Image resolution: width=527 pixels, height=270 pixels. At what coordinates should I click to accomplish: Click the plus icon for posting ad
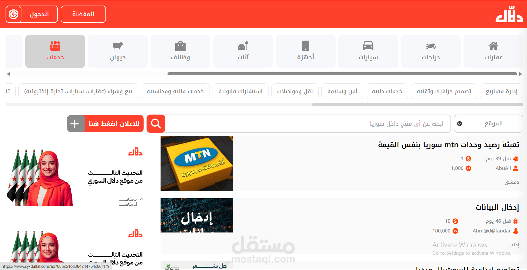click(x=75, y=124)
